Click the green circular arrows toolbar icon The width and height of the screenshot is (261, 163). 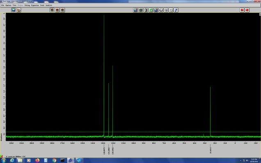[151, 10]
